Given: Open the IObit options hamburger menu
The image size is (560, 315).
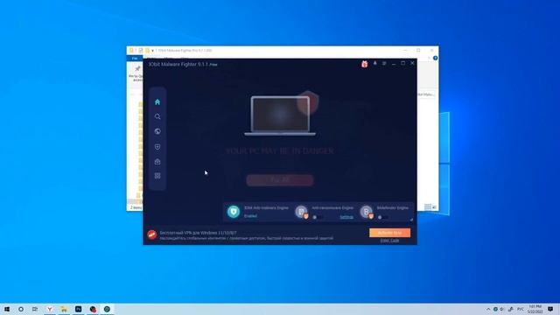Looking at the screenshot, I should point(384,64).
